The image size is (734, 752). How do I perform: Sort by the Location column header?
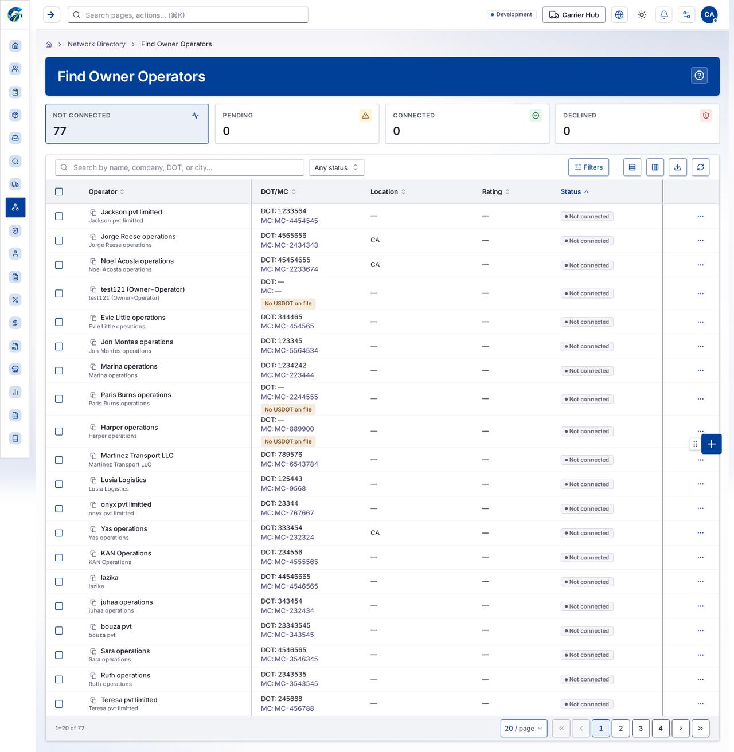coord(388,192)
